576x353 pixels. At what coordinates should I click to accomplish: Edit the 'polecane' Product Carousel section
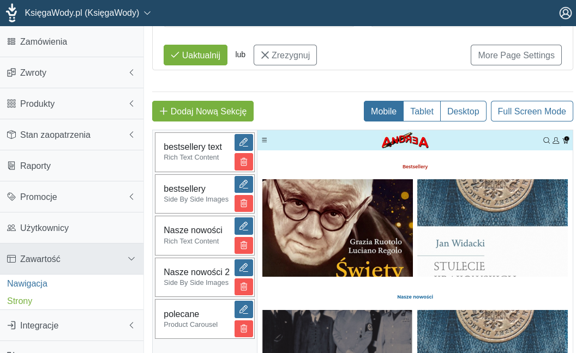coord(244,309)
